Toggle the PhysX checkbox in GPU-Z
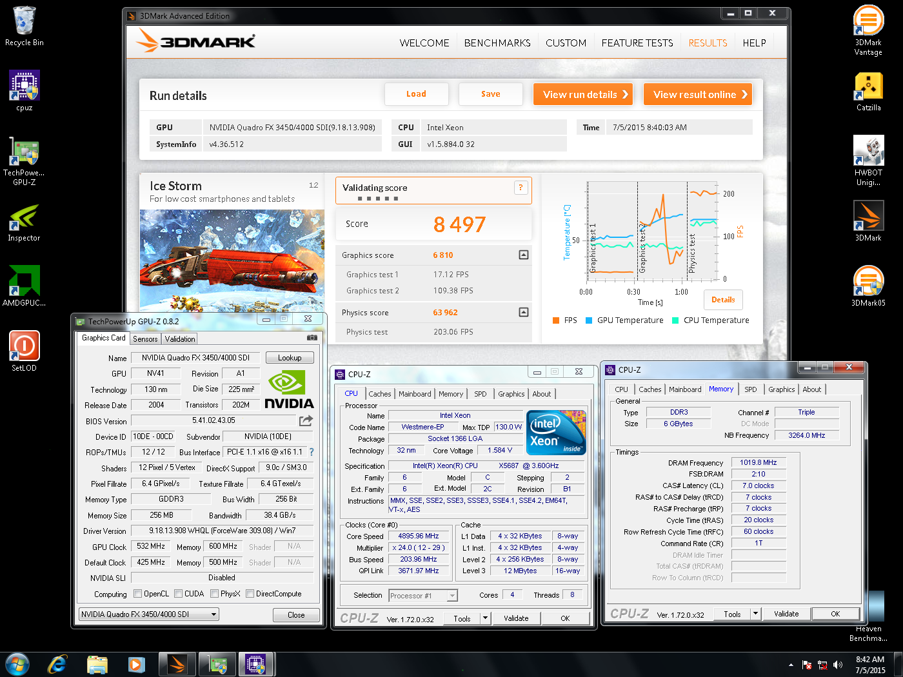Image resolution: width=903 pixels, height=677 pixels. point(214,594)
